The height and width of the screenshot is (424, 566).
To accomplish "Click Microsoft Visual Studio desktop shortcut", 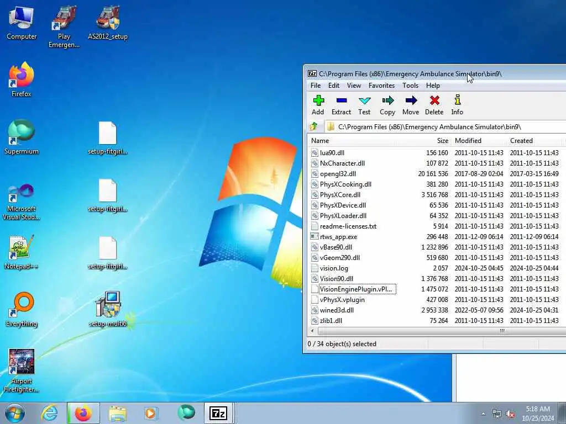I will (22, 202).
